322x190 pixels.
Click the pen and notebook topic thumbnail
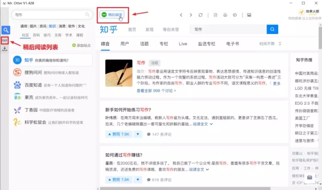(119, 73)
